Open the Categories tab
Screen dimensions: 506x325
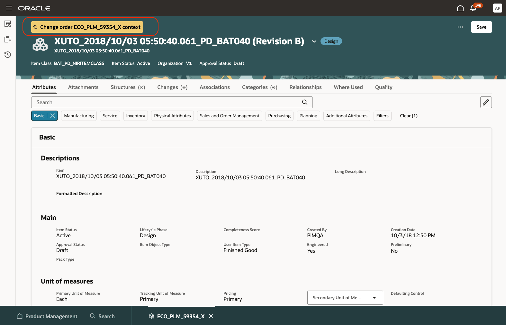tap(259, 87)
